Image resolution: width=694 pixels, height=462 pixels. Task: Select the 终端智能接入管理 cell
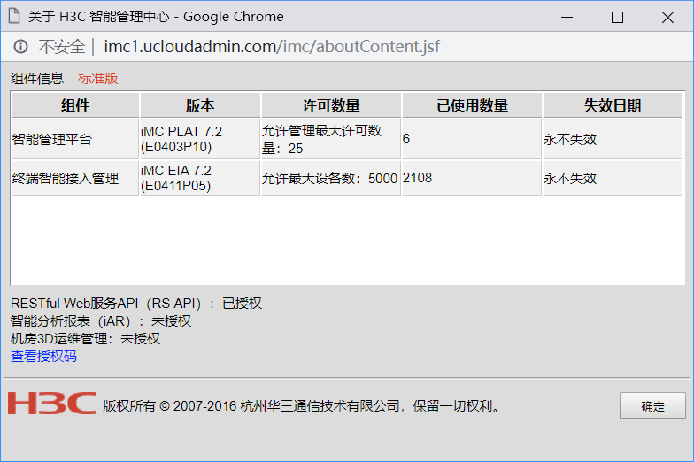pos(75,179)
